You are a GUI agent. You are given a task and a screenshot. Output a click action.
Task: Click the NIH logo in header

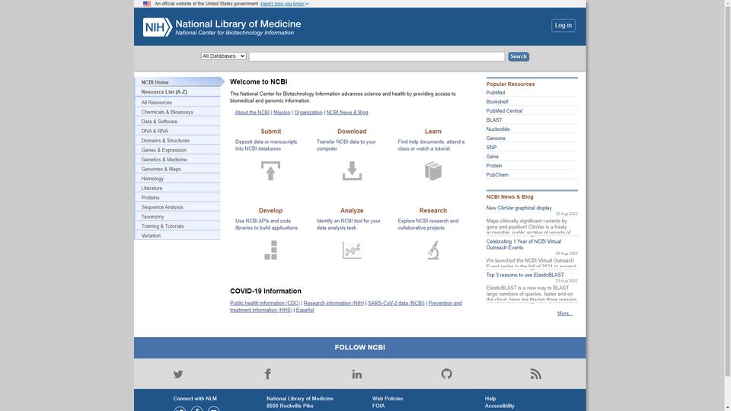158,27
